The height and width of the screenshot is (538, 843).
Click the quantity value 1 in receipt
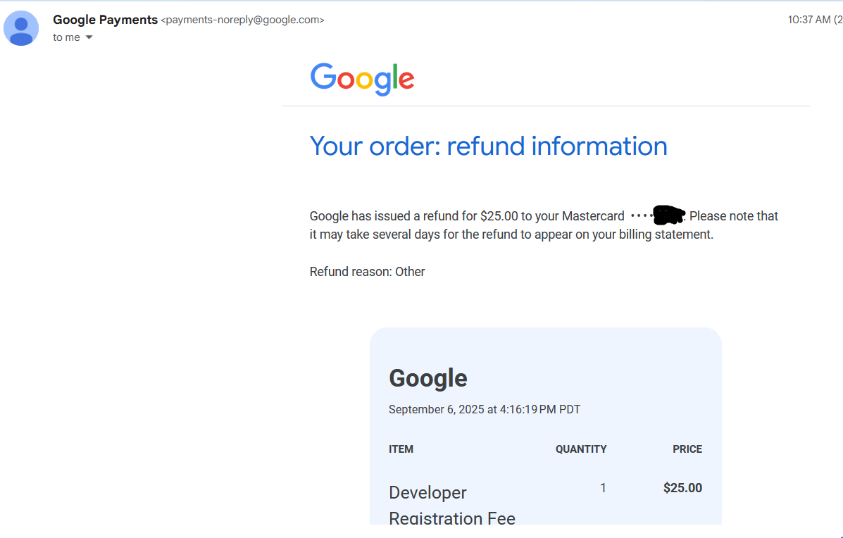click(x=604, y=488)
